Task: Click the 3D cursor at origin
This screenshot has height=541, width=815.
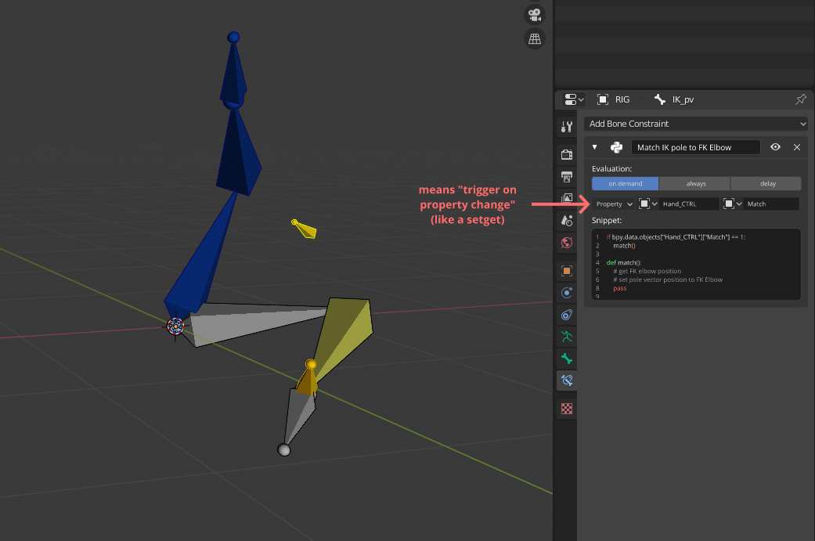Action: (175, 326)
